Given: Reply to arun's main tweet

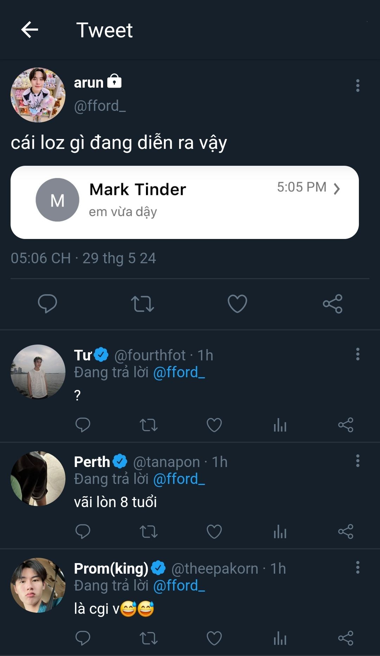Looking at the screenshot, I should 47,303.
